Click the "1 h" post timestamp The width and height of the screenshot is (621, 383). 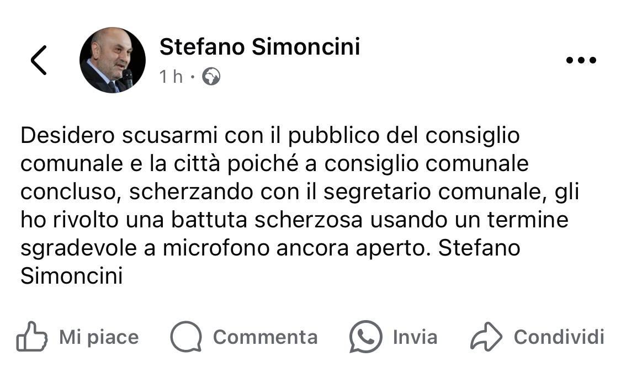coord(171,77)
